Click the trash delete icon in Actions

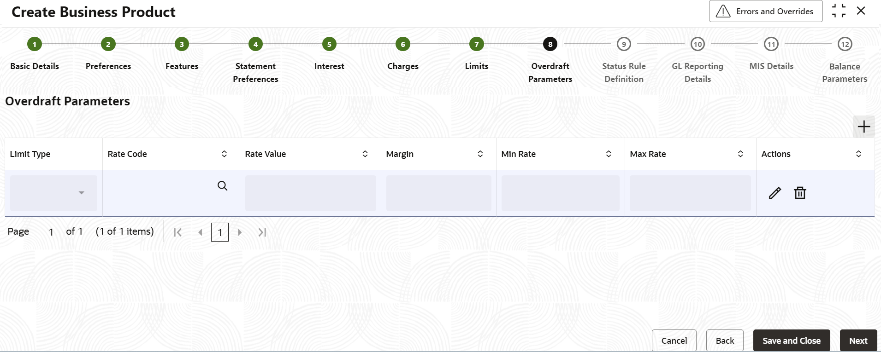800,193
